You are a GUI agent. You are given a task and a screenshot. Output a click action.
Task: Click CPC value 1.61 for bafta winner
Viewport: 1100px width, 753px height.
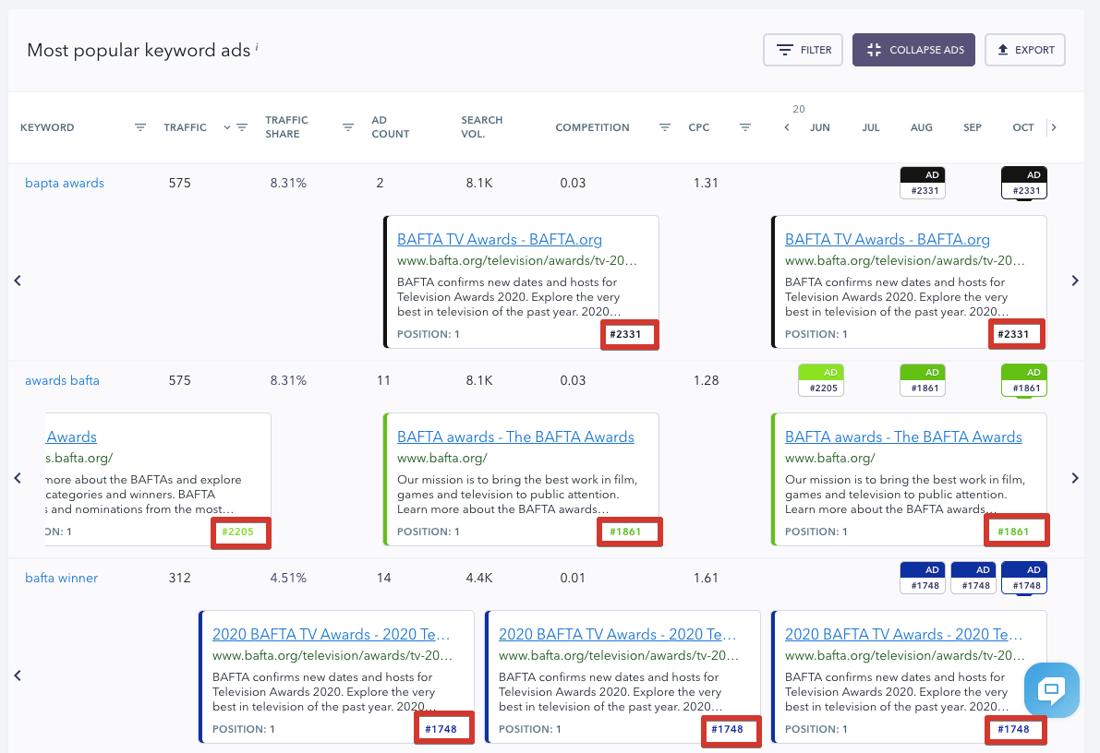coord(706,579)
